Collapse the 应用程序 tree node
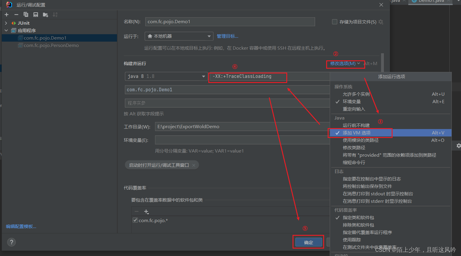The width and height of the screenshot is (461, 256). point(6,31)
